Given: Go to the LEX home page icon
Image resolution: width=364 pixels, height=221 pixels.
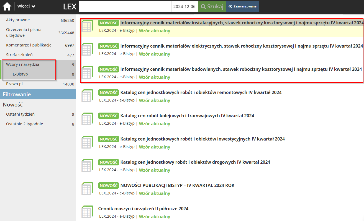Looking at the screenshot, I should tap(7, 6).
